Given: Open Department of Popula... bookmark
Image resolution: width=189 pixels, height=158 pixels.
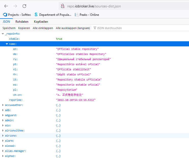Looking at the screenshot, I should point(53,15).
